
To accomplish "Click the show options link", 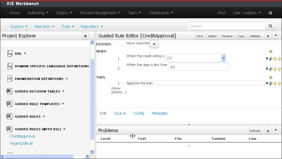I will tap(119, 90).
